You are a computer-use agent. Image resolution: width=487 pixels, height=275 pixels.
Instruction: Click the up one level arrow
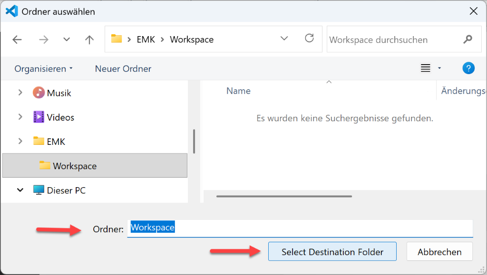89,40
